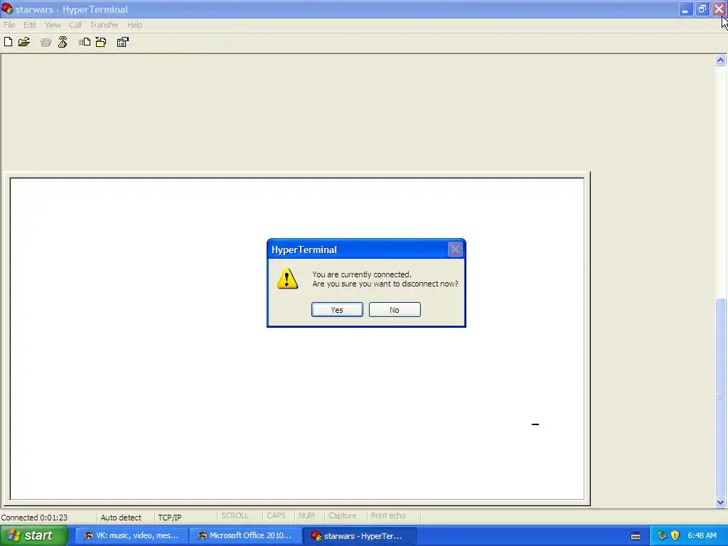Click the Receive file toolbar icon
This screenshot has width=728, height=546.
click(101, 42)
